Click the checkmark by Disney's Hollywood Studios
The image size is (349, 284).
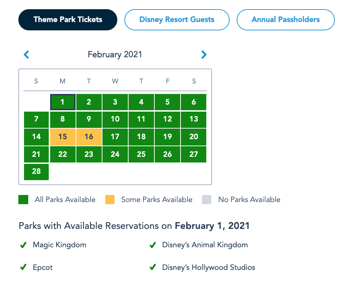(x=153, y=267)
